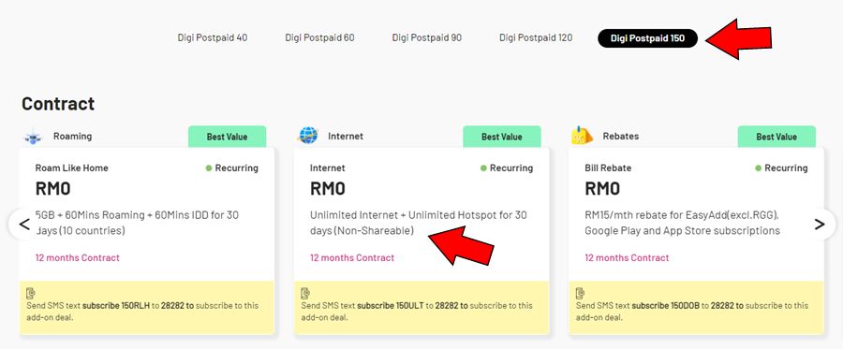Click the SMS phone icon in the Roam Like Home card
This screenshot has height=349, width=843.
pyautogui.click(x=31, y=293)
